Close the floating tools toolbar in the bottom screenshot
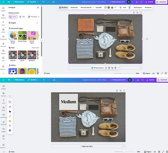168x153 pixels. [10, 96]
